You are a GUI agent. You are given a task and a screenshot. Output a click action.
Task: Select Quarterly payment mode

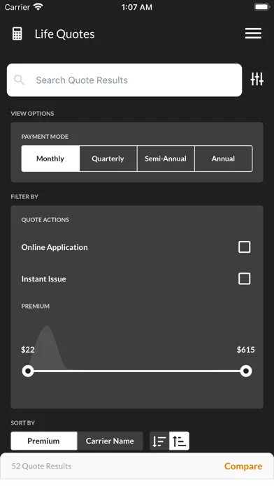(x=108, y=159)
